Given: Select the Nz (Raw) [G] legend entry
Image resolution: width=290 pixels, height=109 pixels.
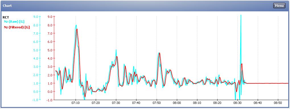Looking at the screenshot, I should coord(14,22).
